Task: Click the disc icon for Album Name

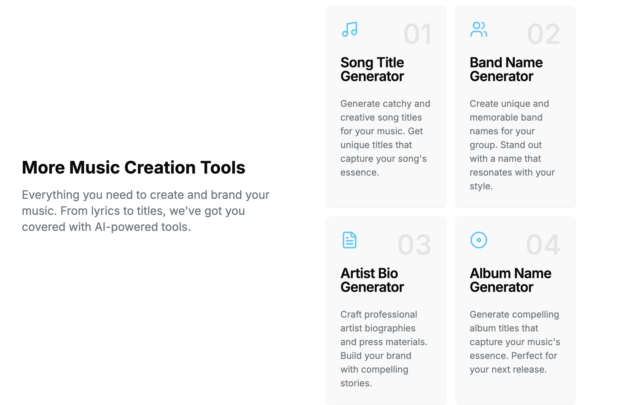Action: click(479, 240)
